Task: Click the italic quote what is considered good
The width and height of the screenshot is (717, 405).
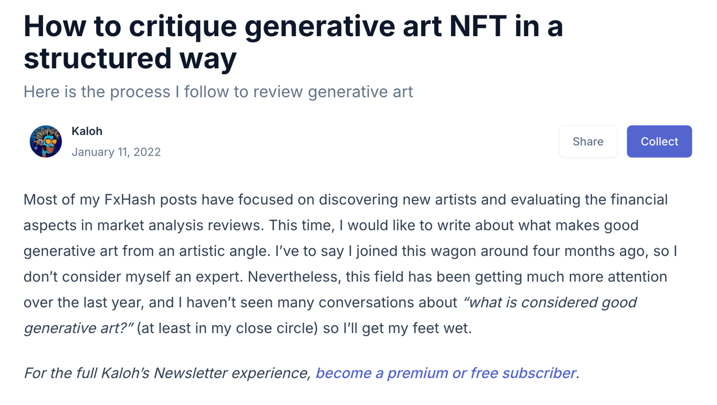Action: [550, 303]
